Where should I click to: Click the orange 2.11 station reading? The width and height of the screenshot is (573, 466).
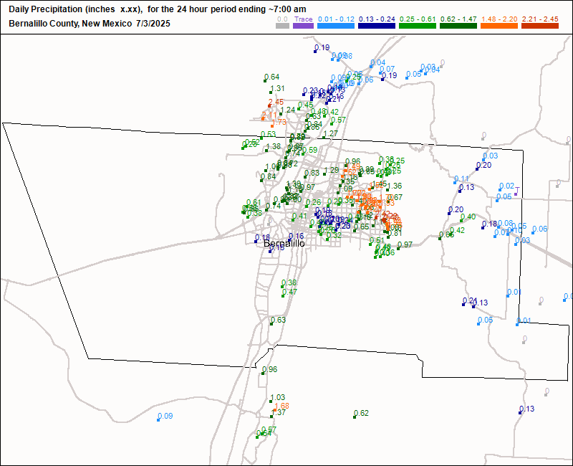tap(269, 115)
